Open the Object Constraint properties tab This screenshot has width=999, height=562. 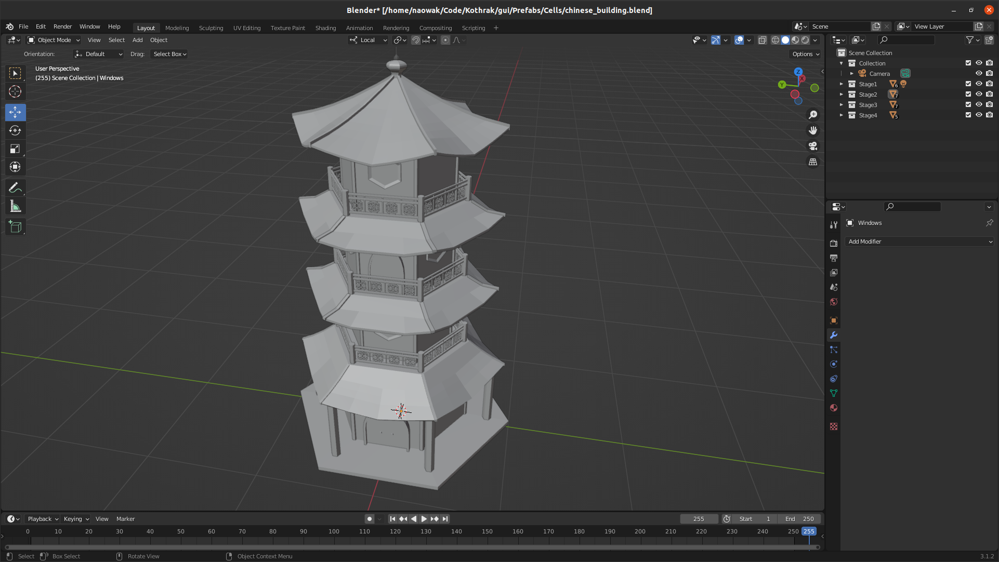click(834, 379)
